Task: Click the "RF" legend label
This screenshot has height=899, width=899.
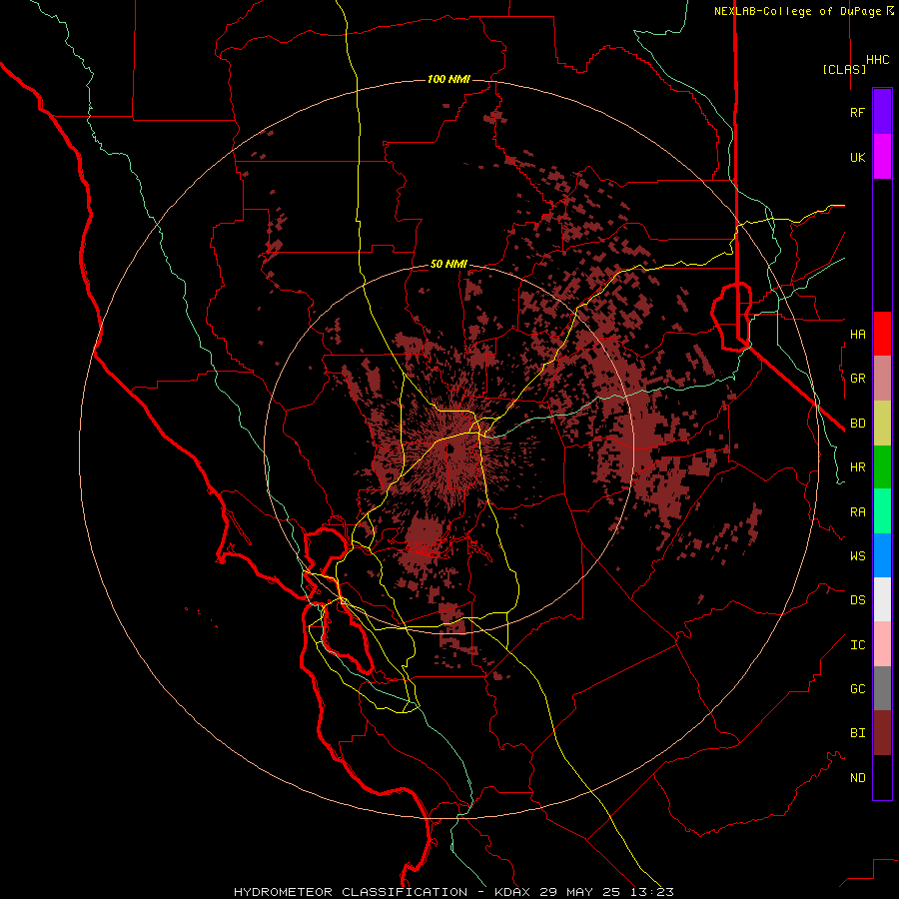Action: click(x=857, y=112)
